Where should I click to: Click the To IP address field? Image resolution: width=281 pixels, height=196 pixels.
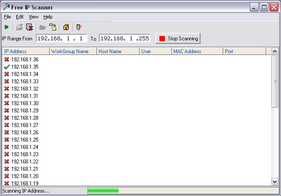[125, 38]
